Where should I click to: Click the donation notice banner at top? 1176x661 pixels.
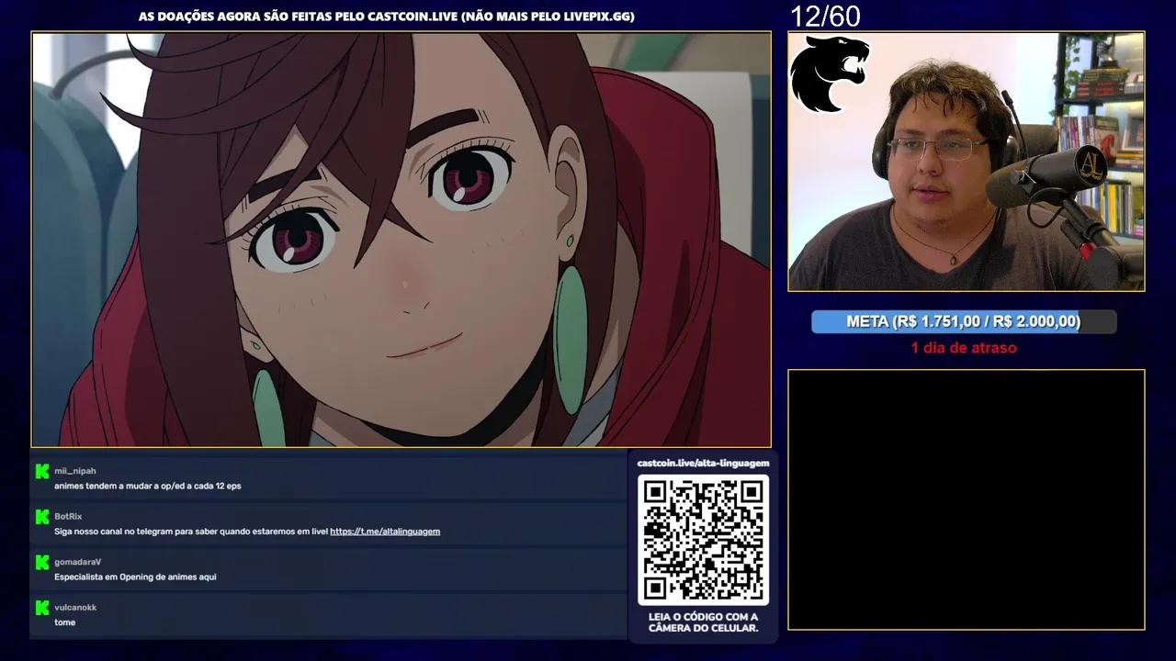click(x=387, y=17)
